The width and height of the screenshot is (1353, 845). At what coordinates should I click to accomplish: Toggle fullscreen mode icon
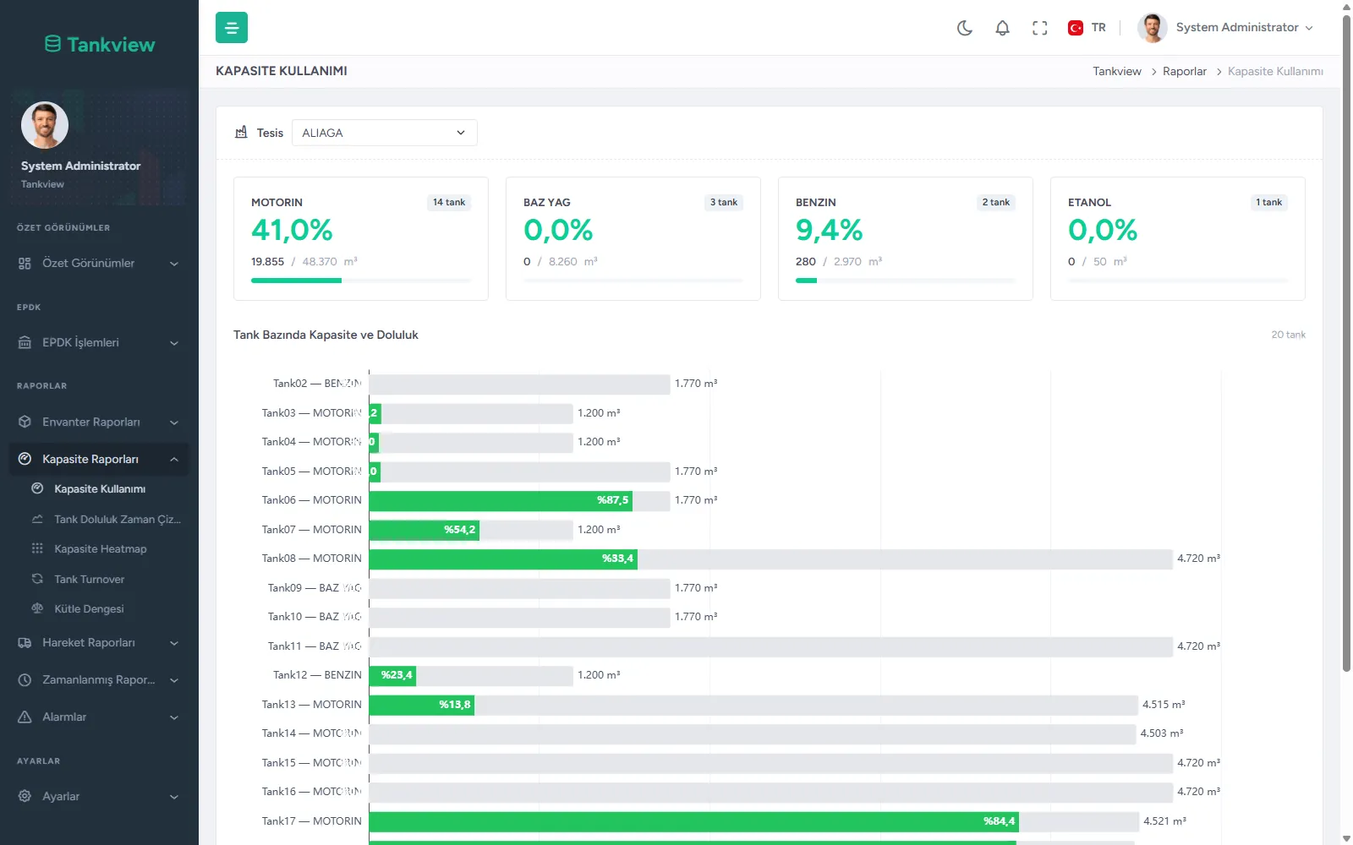click(x=1040, y=28)
